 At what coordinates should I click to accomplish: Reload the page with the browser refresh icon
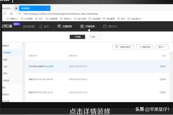[5, 14]
